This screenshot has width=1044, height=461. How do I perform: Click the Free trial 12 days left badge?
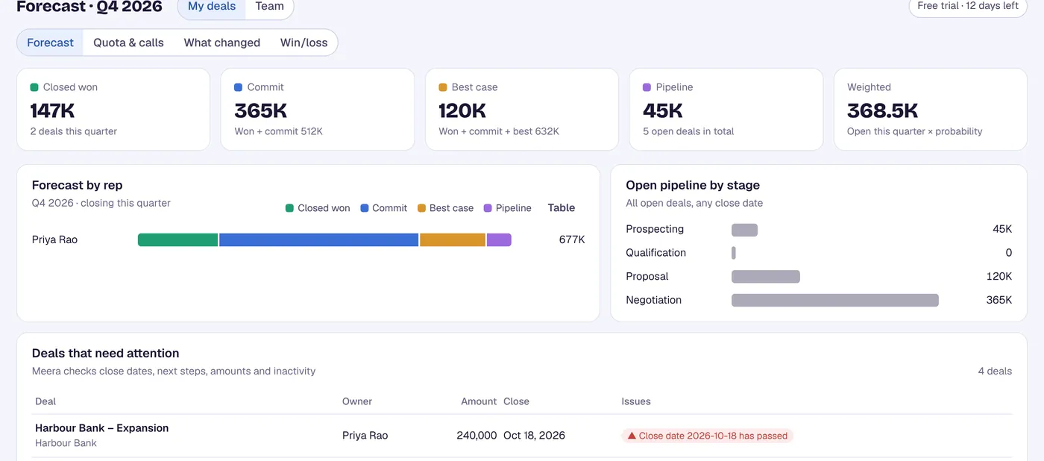point(967,6)
